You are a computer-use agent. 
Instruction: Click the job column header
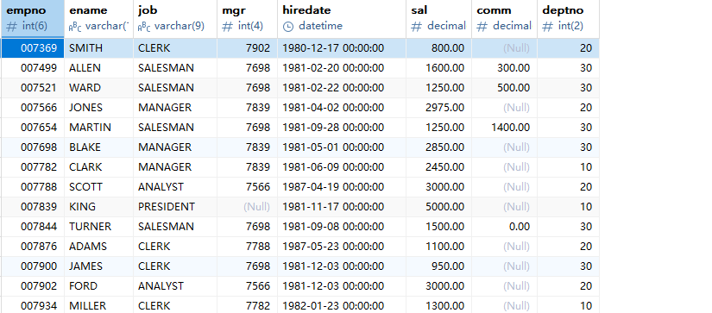coord(175,19)
